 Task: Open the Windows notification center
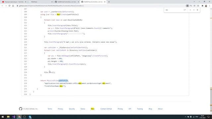208,117
